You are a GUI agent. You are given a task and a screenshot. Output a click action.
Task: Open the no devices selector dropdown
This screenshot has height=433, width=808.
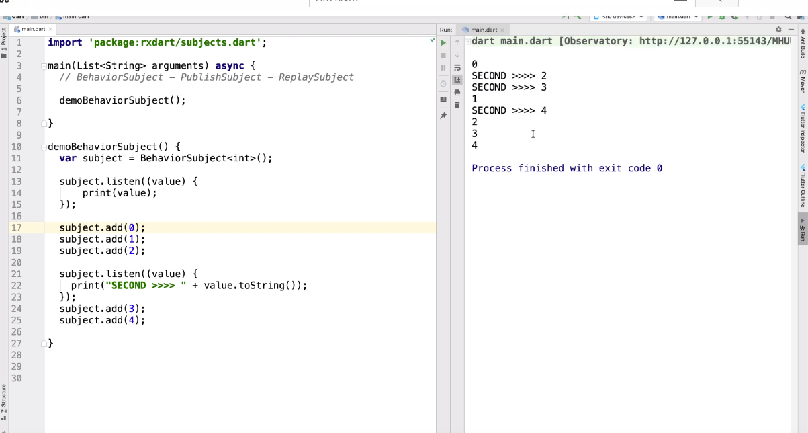(x=618, y=16)
